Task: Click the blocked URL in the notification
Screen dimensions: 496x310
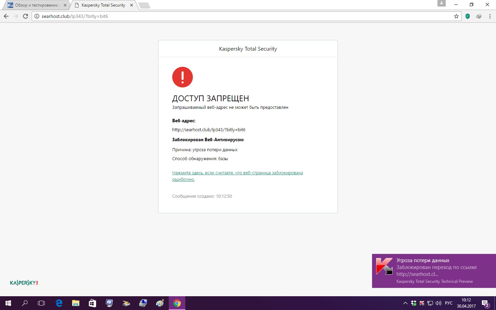Action: (417, 274)
